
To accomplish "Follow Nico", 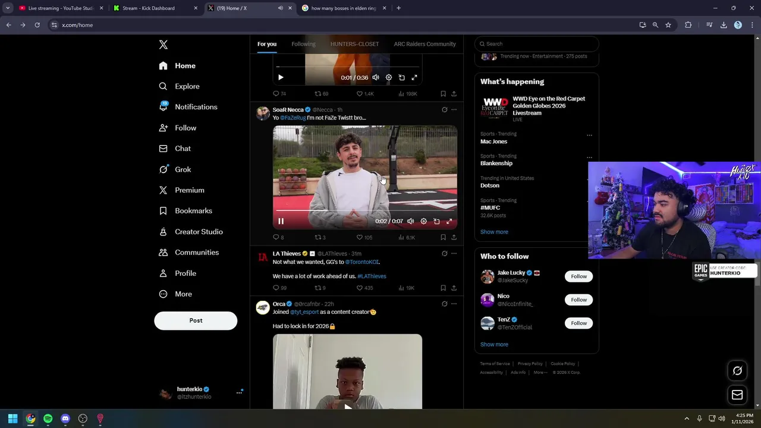I will click(578, 300).
